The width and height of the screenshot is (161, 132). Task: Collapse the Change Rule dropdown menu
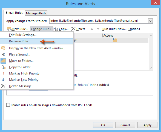click(x=41, y=29)
